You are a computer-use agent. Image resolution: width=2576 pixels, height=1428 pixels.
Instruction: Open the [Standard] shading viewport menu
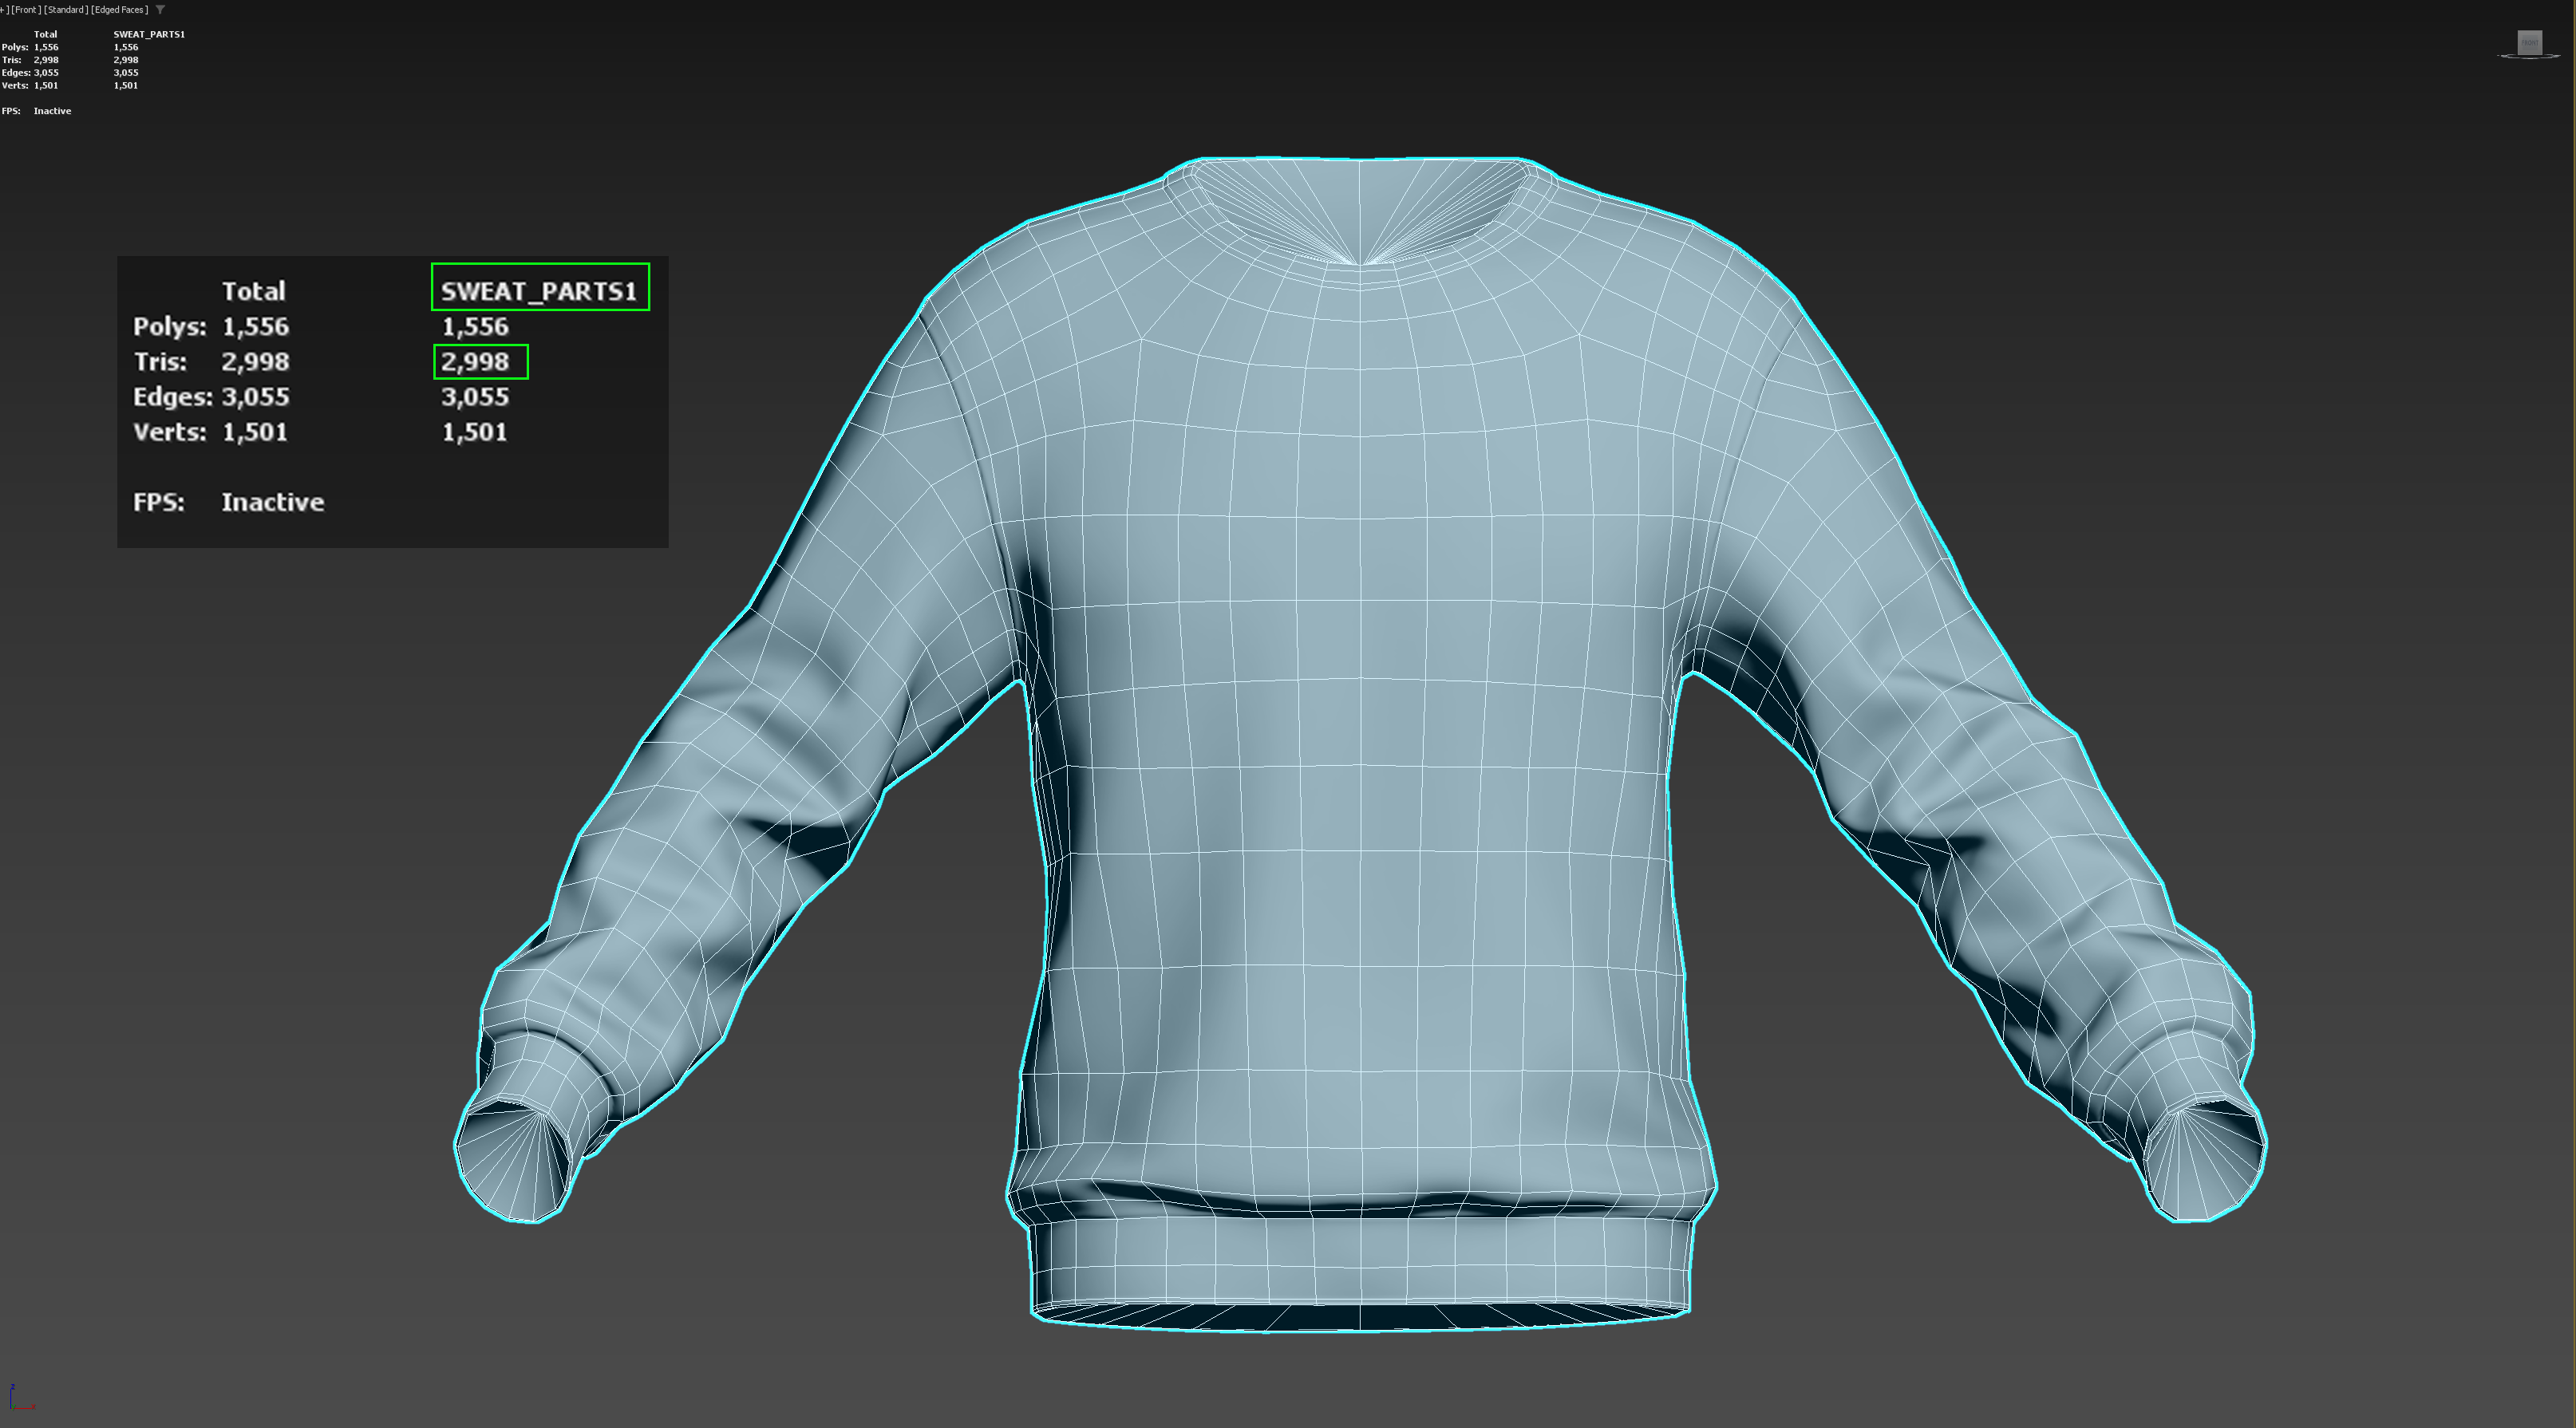[x=65, y=10]
